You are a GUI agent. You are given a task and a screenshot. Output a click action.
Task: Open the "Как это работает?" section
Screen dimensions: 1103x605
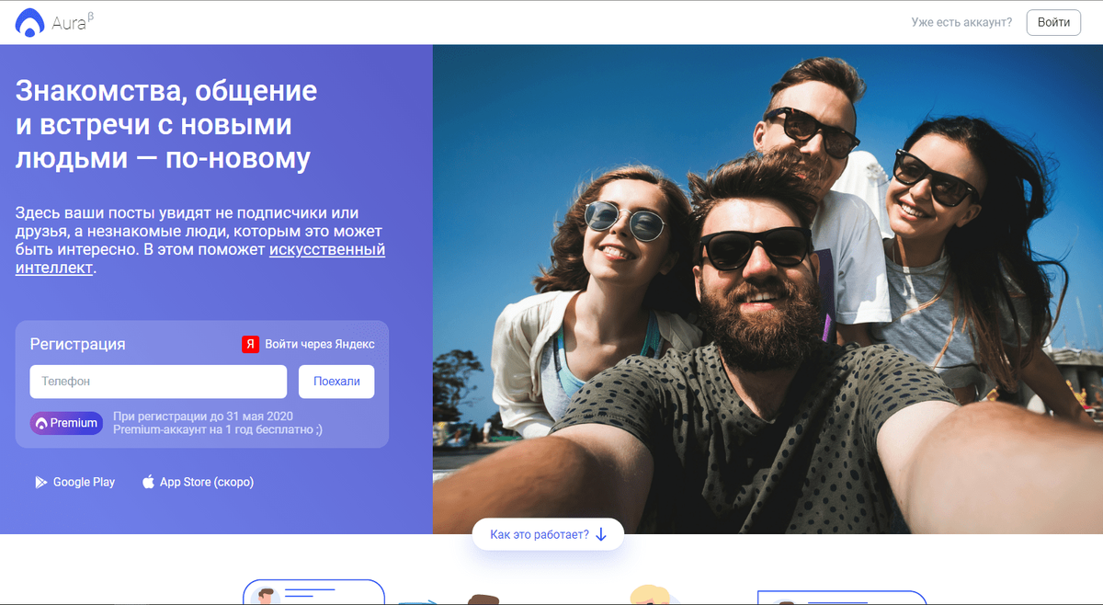[x=548, y=534]
